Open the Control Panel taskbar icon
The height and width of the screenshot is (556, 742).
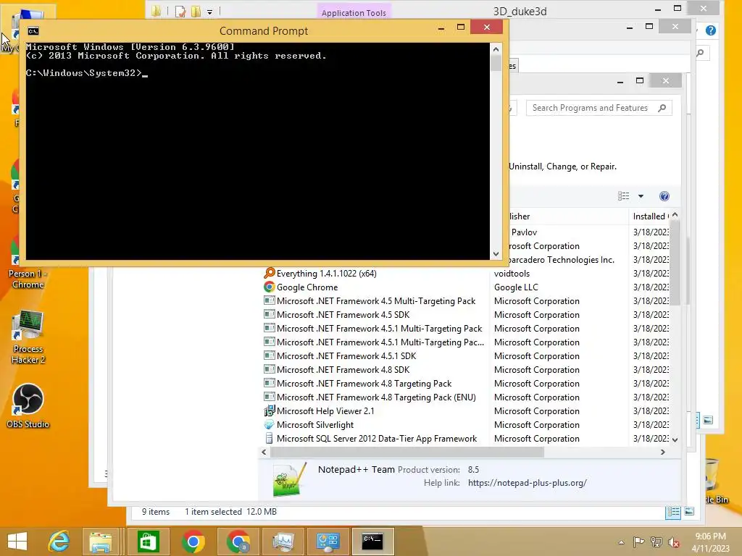coord(328,542)
